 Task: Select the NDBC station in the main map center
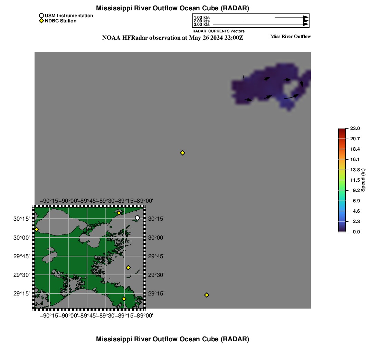pos(182,153)
